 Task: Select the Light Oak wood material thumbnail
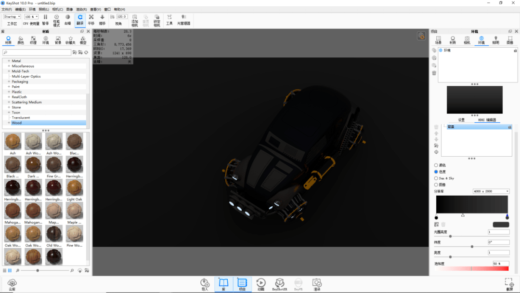pyautogui.click(x=74, y=188)
